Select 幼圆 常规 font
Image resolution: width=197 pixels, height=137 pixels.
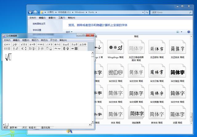tap(177, 115)
